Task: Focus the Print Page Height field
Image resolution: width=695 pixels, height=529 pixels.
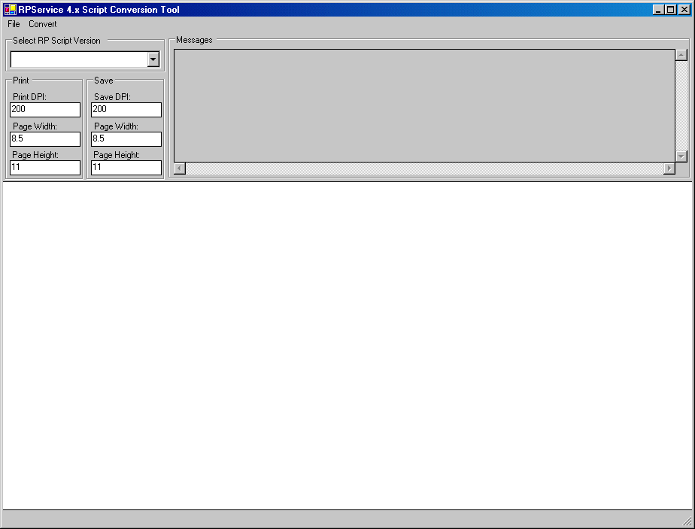Action: point(45,168)
